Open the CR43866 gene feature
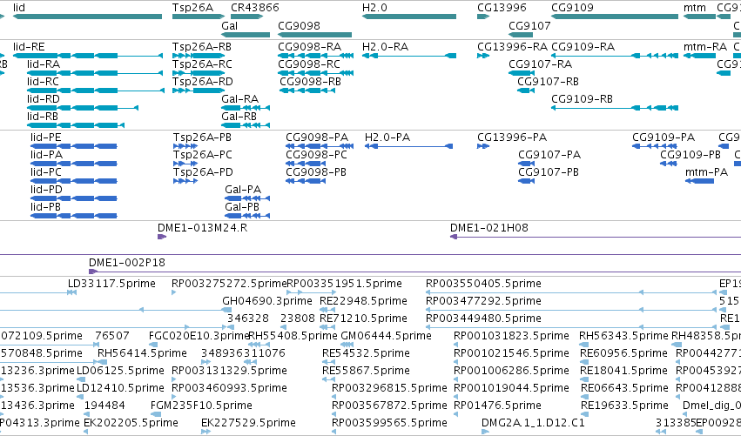Viewport: 741px width, 436px height. (x=246, y=17)
